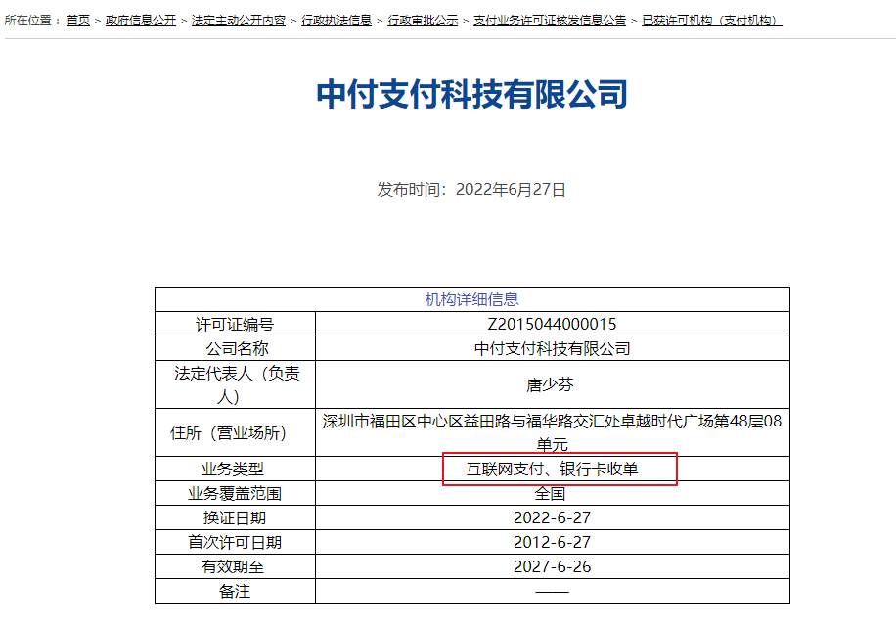Select license number Z2015044000015
Viewport: 896px width, 628px height.
click(x=552, y=324)
